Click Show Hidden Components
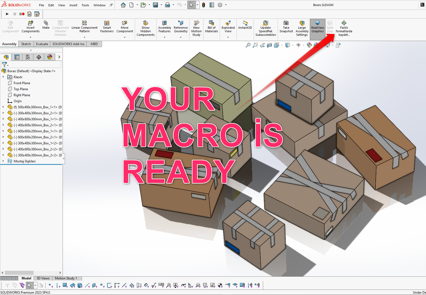The image size is (426, 295). click(146, 28)
